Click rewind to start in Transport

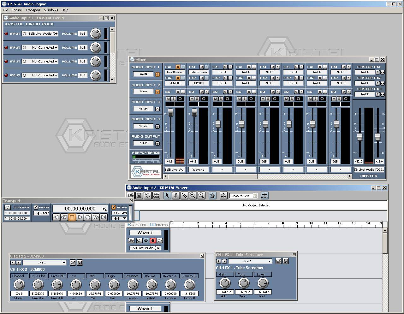(x=56, y=217)
